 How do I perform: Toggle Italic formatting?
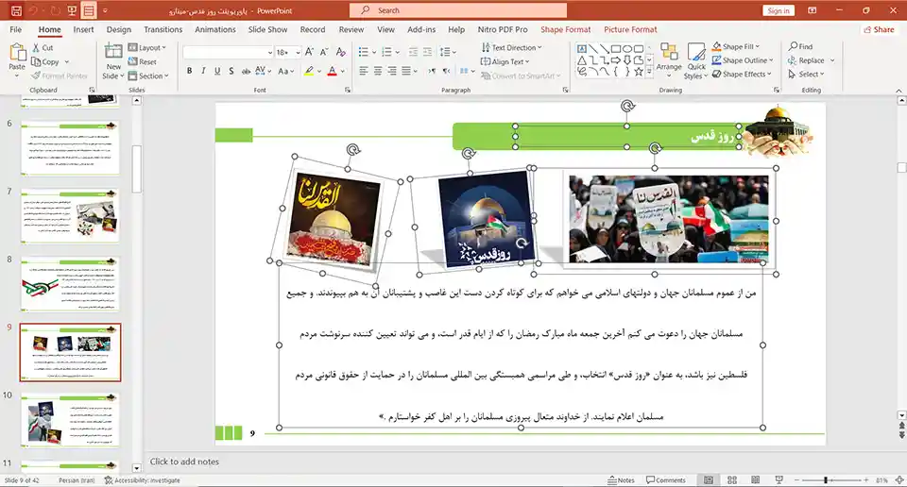point(203,71)
